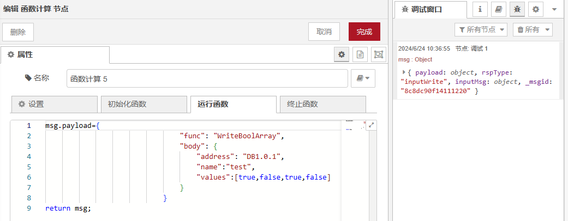Screen dimensions: 568x221
Task: Open the configuration nodes gear icon in sidebar
Action: point(535,9)
